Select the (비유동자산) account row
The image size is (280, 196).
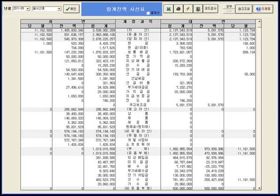pos(138,131)
